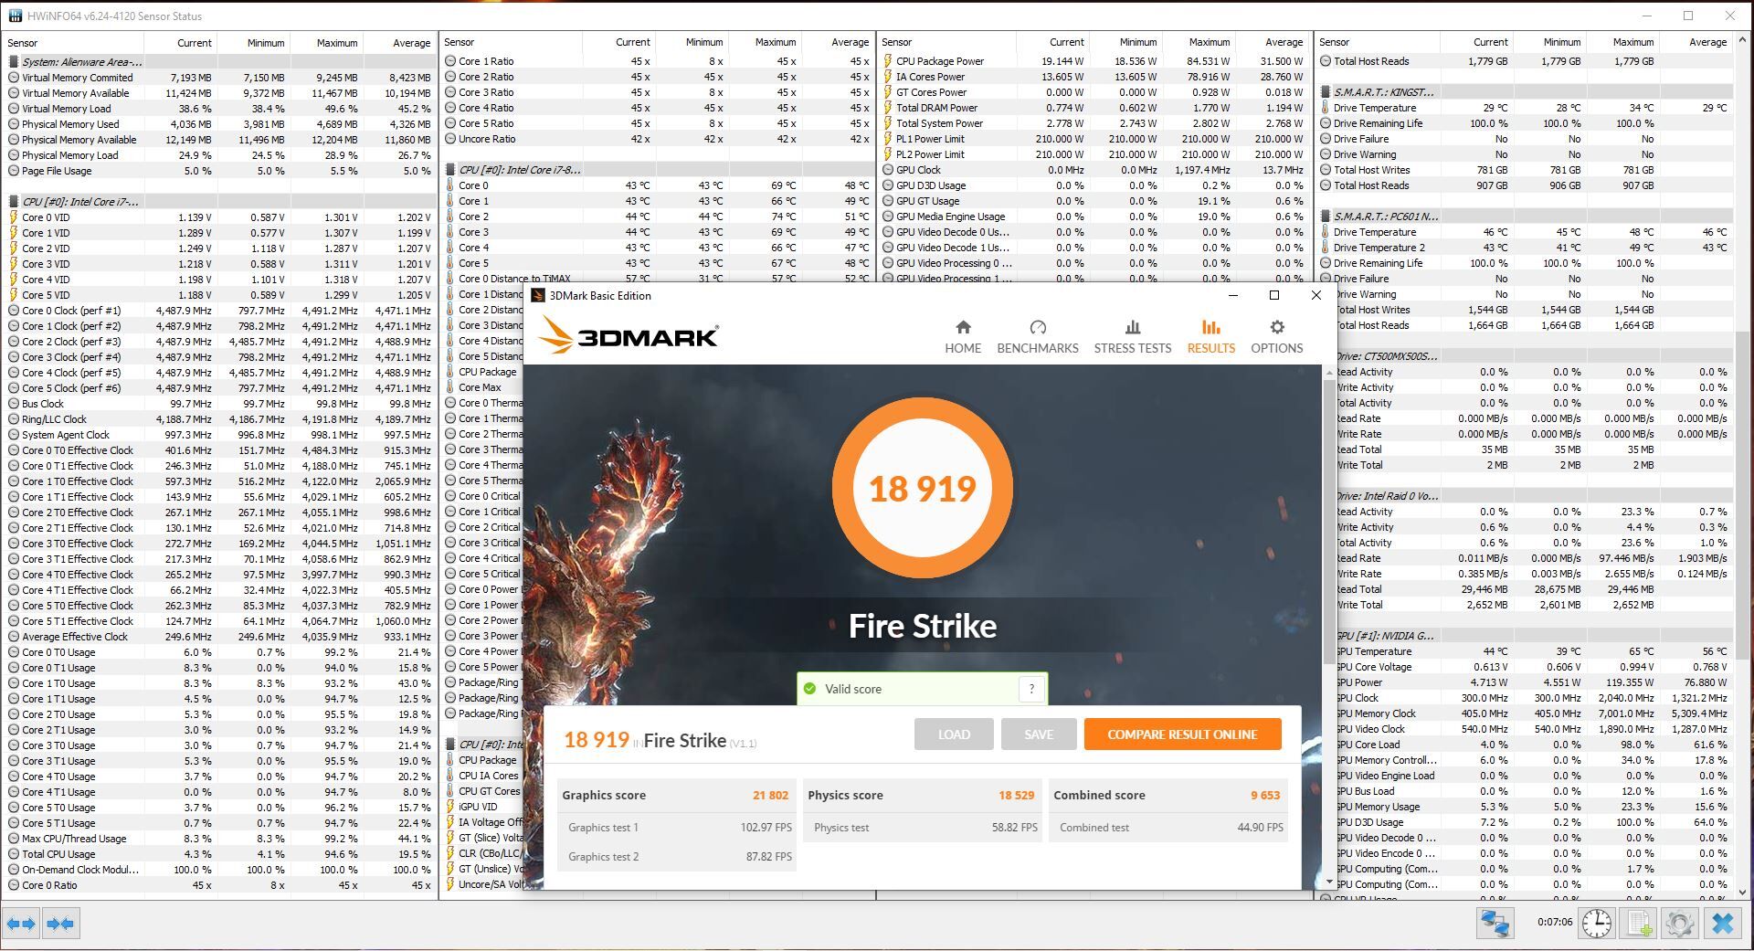
Task: Click the shrink columns arrows button in HWiNFO
Action: pyautogui.click(x=60, y=924)
